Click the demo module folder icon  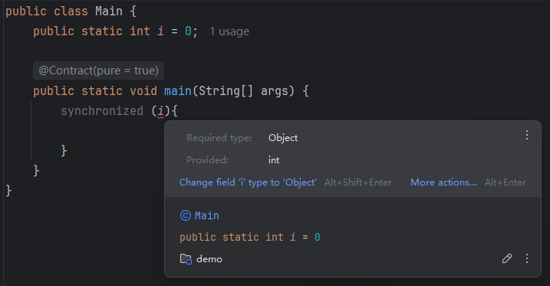tap(186, 259)
